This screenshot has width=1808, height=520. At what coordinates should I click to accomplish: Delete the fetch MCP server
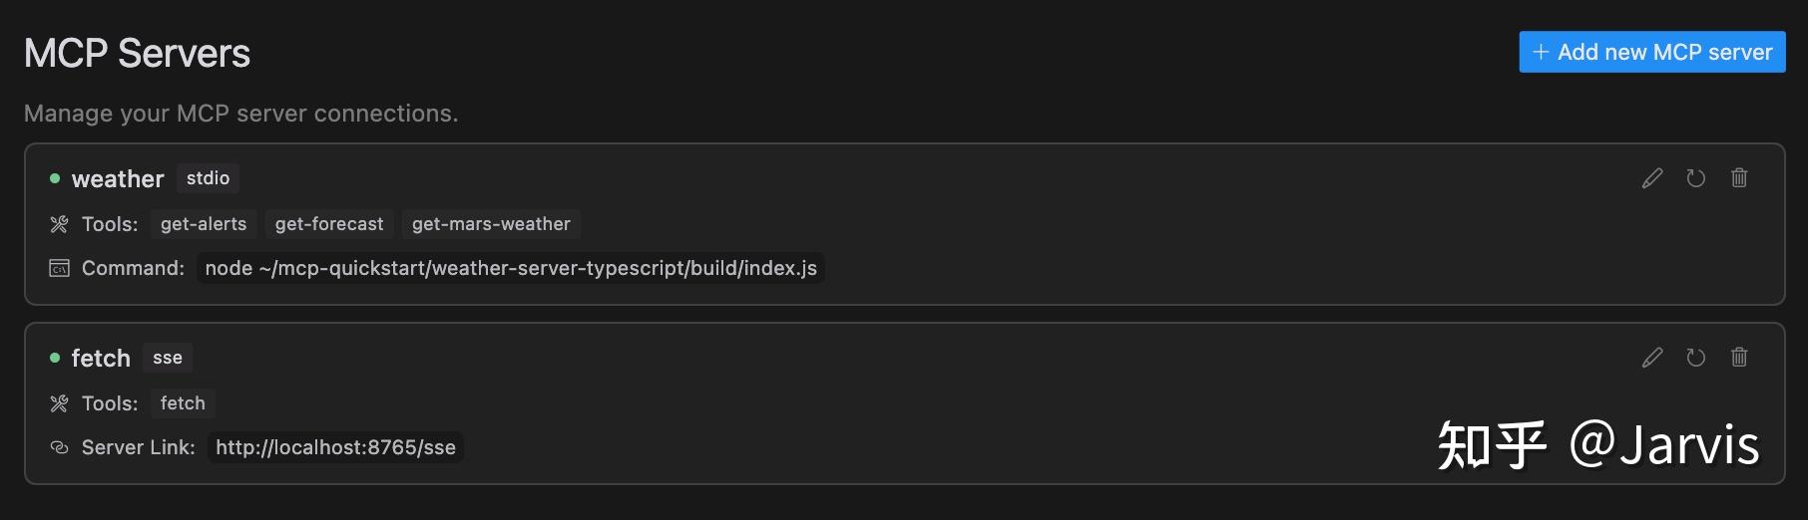point(1739,358)
